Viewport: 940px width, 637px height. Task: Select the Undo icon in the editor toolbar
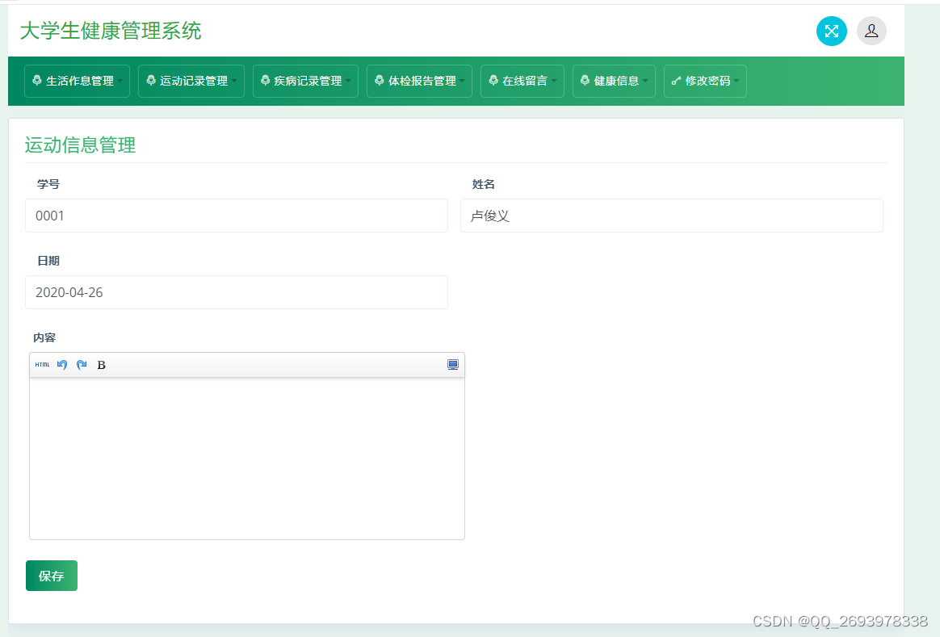(62, 364)
